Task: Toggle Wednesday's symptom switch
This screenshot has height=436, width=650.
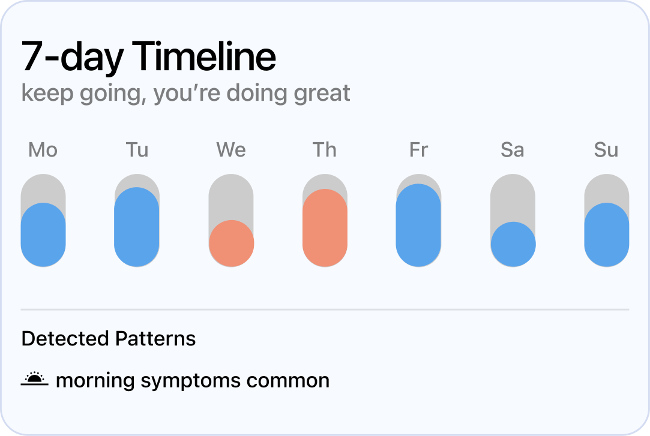Action: coord(231,219)
